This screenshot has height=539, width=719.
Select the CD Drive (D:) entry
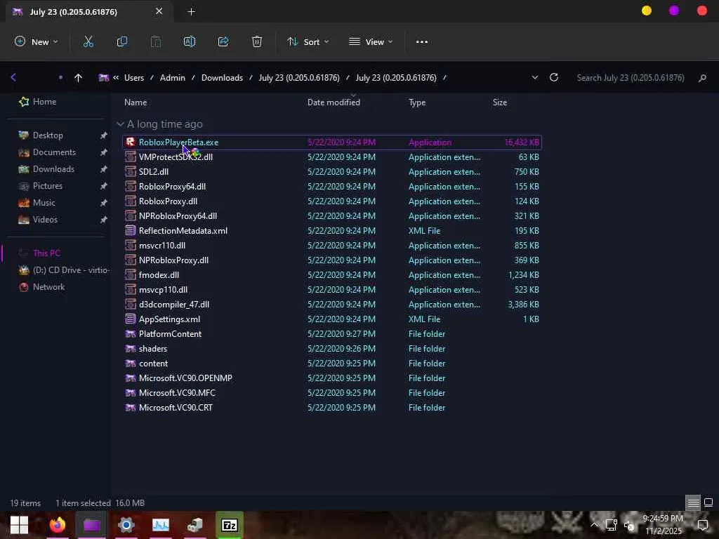coord(63,270)
